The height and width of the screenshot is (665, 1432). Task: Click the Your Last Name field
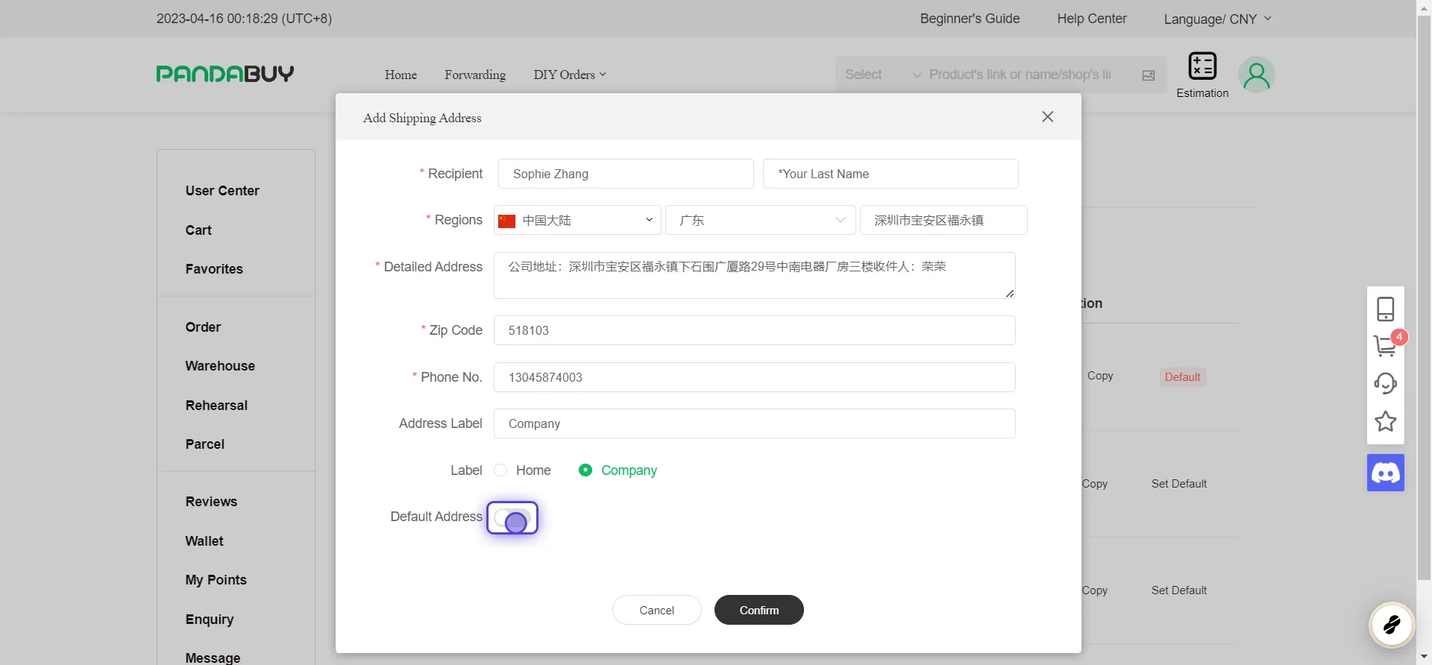click(891, 174)
